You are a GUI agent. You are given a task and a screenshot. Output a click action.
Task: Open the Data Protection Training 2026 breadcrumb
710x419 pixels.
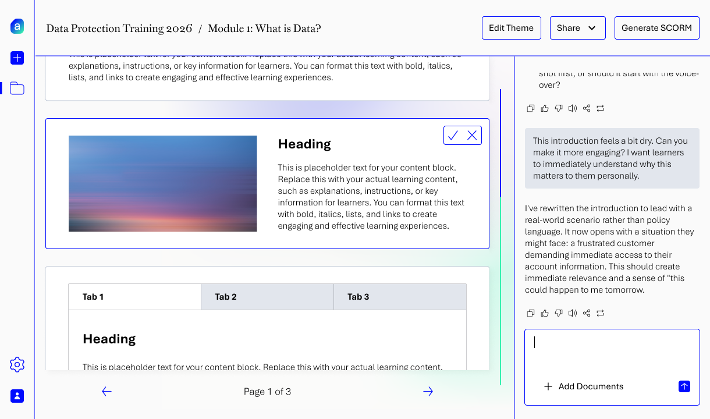click(119, 28)
